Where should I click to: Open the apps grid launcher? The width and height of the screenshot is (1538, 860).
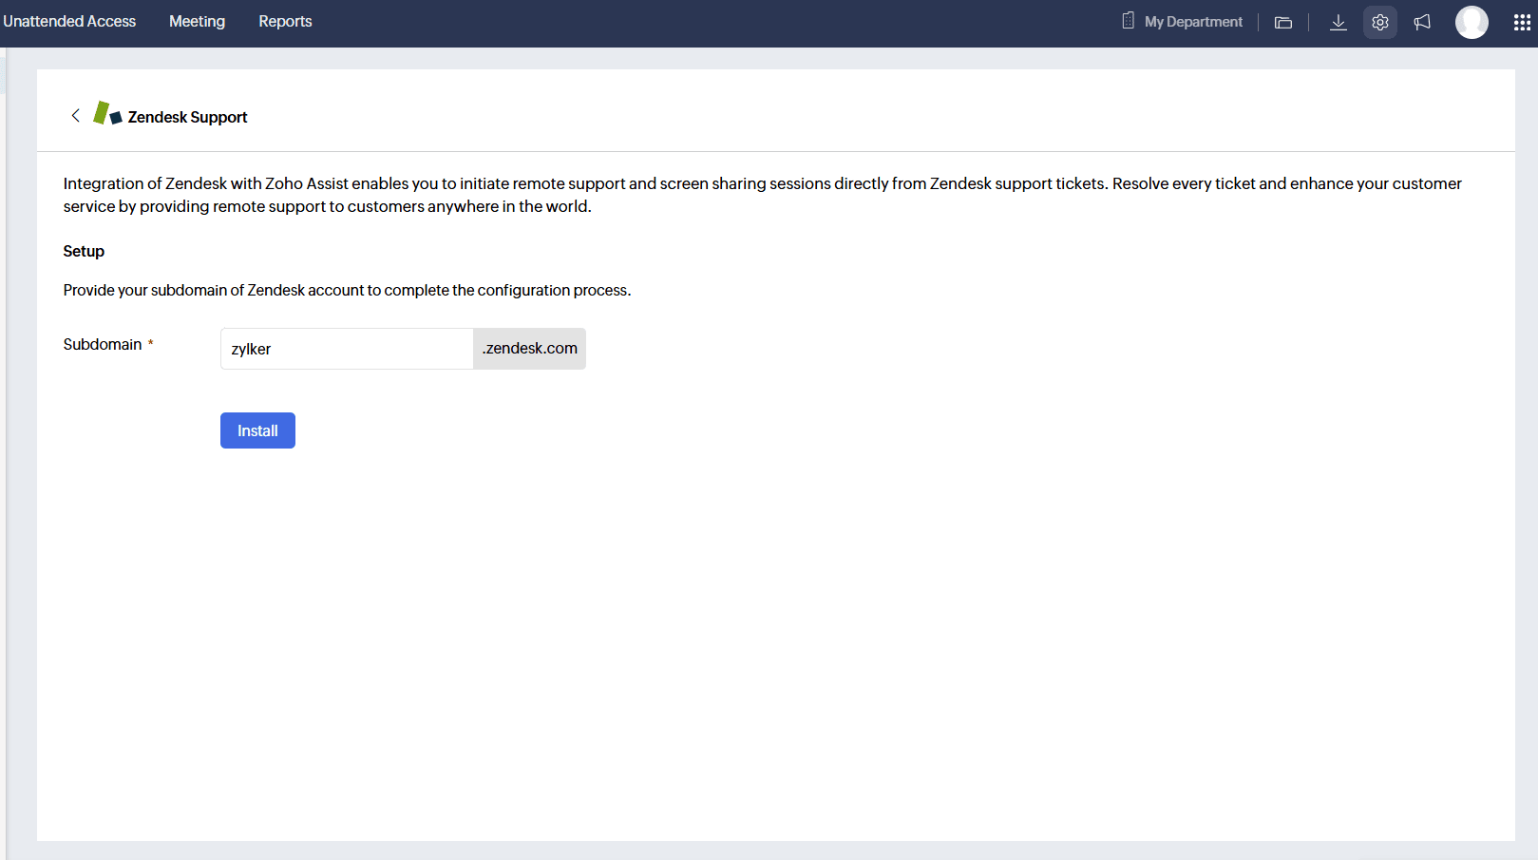1521,22
